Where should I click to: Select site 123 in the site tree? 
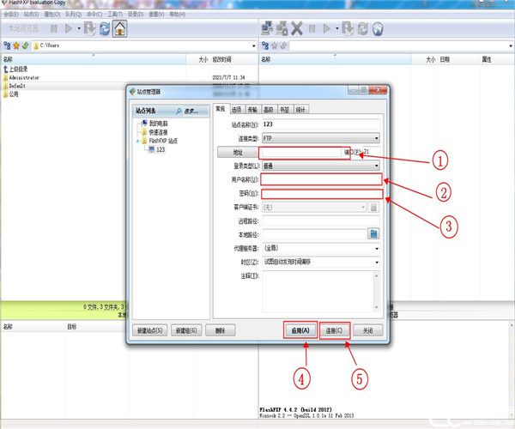160,148
